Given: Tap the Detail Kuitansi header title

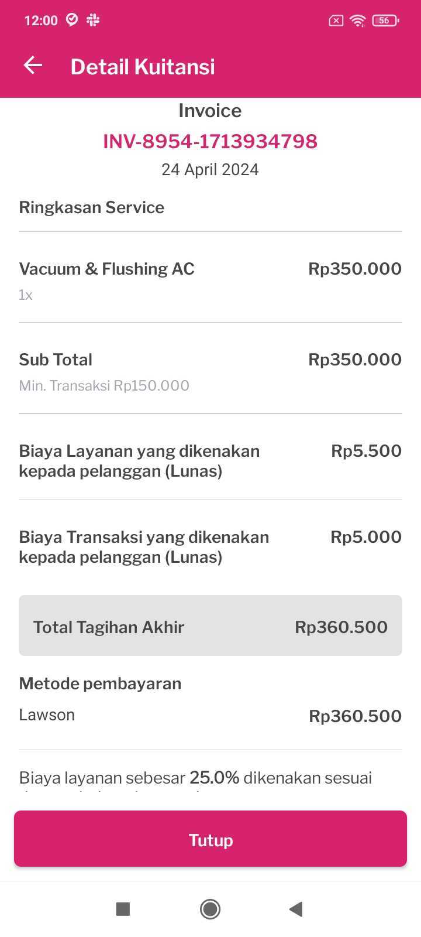Looking at the screenshot, I should [x=143, y=67].
